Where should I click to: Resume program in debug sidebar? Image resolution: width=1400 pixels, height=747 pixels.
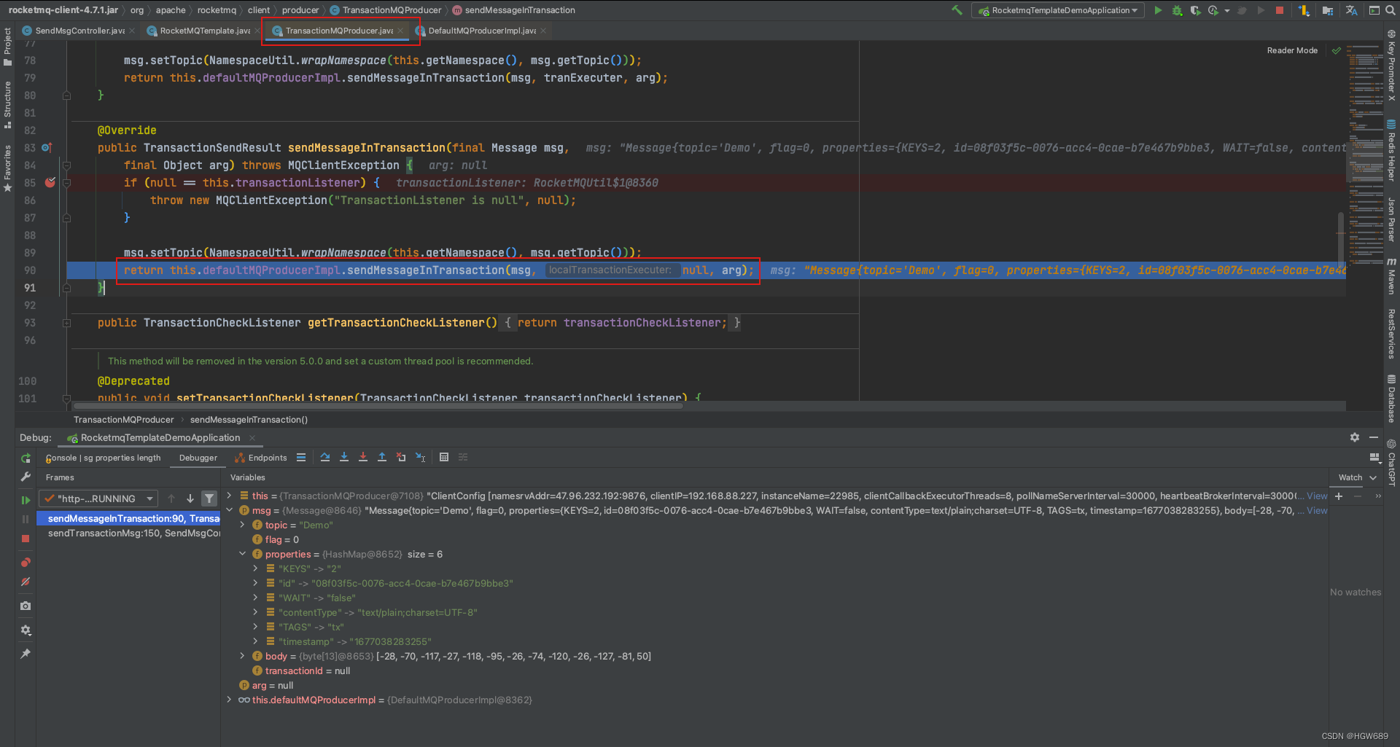pyautogui.click(x=26, y=500)
